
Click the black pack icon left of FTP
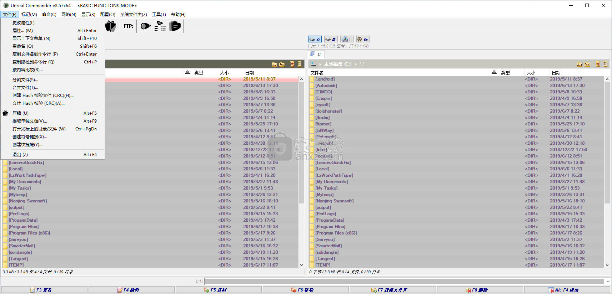tap(111, 26)
